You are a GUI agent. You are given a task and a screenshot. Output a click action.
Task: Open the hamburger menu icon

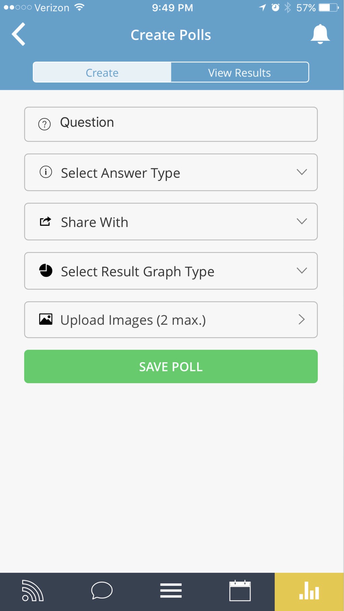coord(171,591)
